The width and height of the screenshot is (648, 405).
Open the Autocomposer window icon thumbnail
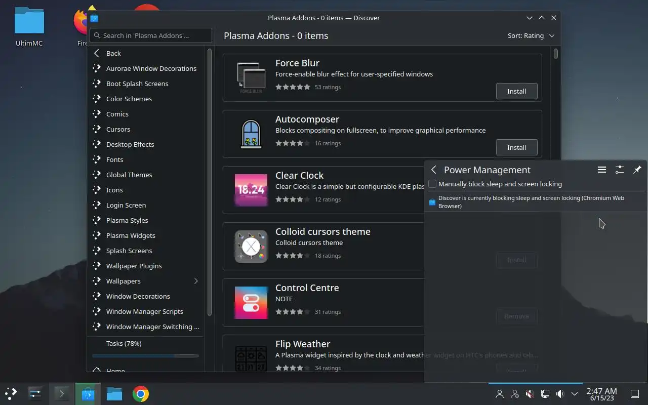pyautogui.click(x=251, y=134)
